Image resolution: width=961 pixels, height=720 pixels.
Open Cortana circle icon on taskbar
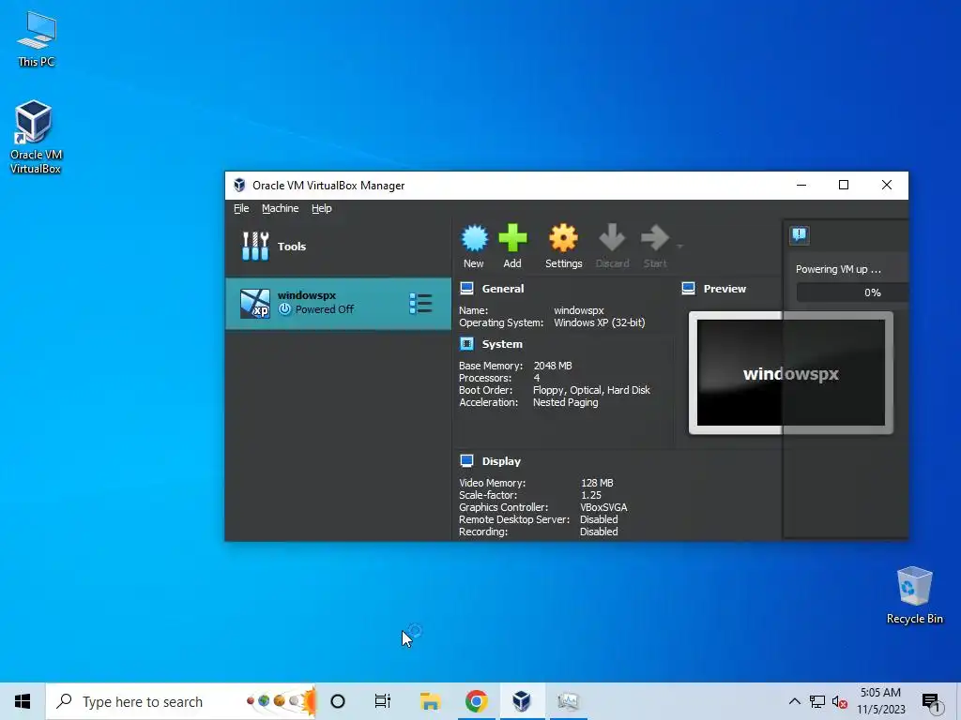338,701
